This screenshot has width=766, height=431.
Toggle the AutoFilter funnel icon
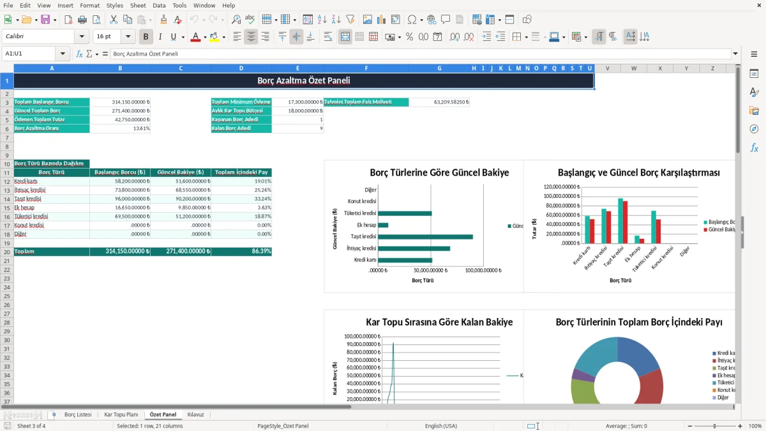[350, 20]
